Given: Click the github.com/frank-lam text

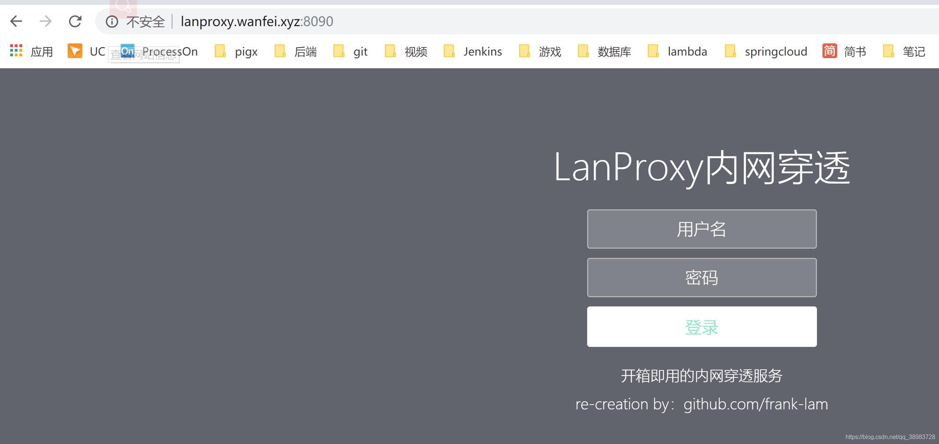Looking at the screenshot, I should pos(756,404).
